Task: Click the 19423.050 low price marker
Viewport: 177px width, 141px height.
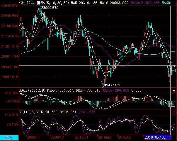Action: (113, 85)
